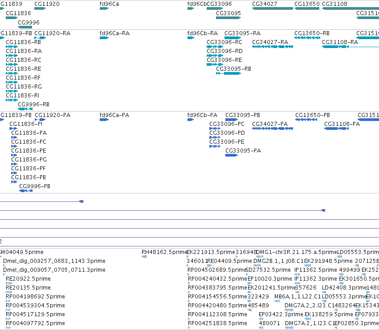Click protein CG33095-PA
Image resolution: width=379 pixels, height=330 pixels.
click(x=232, y=155)
